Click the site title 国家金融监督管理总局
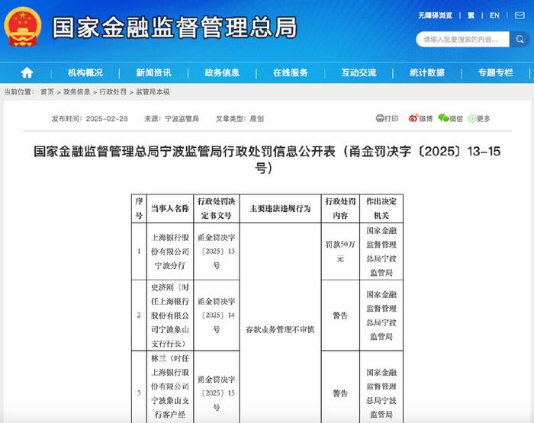The image size is (534, 423). (175, 27)
